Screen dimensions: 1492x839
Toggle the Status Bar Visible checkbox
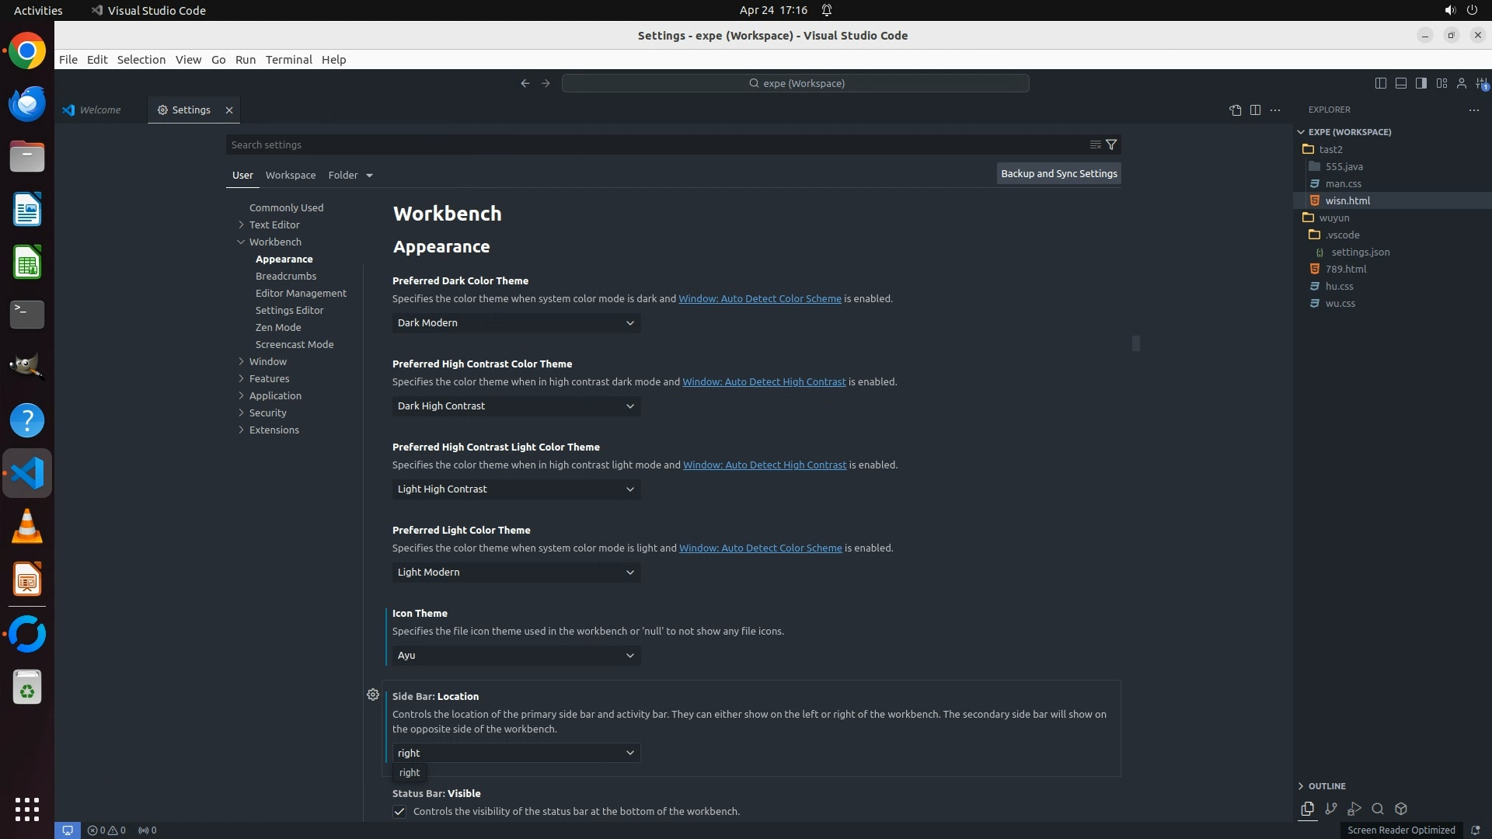tap(399, 812)
